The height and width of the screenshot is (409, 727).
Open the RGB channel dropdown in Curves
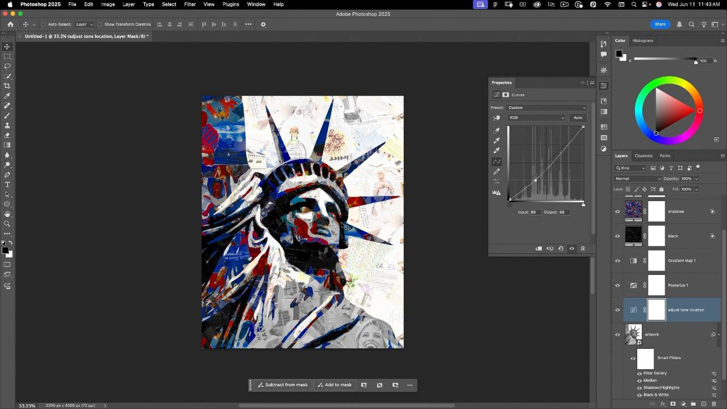point(536,118)
